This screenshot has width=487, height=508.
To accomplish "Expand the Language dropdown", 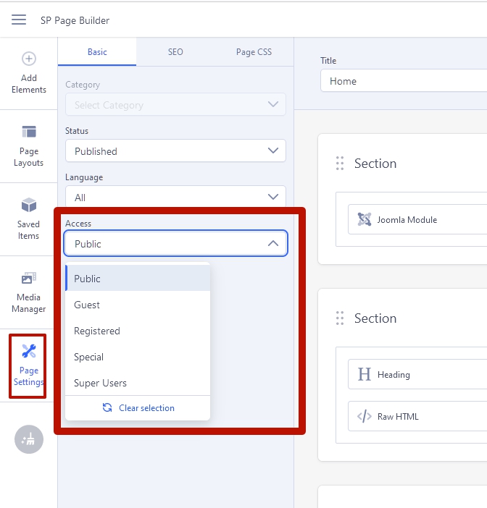I will click(x=175, y=198).
